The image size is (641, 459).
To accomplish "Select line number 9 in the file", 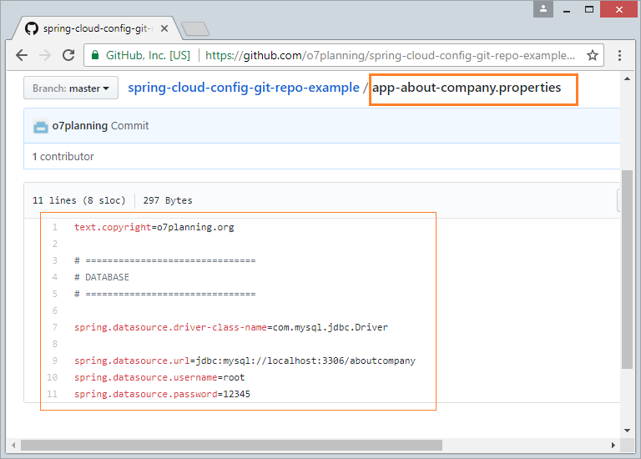I will [55, 361].
